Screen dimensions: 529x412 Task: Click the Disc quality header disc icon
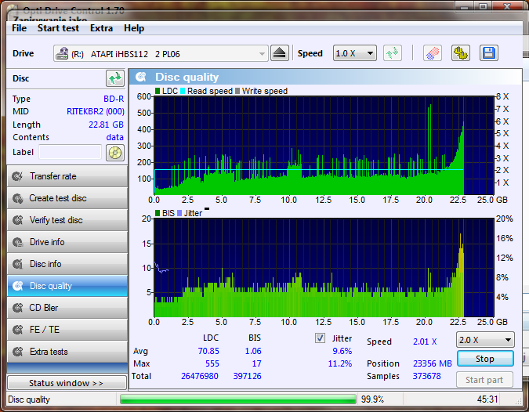141,77
